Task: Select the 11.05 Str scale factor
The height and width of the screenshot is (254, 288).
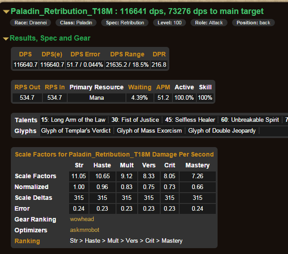Action: tap(79, 176)
